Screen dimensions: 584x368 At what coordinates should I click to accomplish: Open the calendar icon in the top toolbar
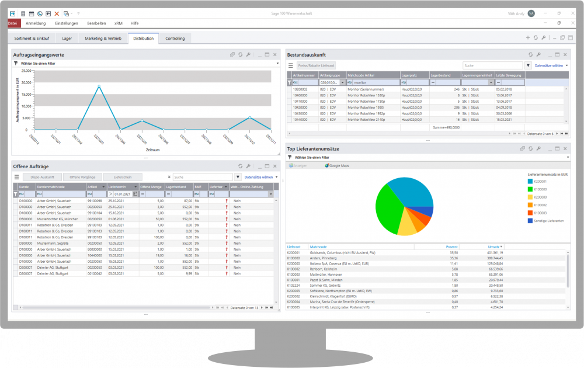point(31,13)
